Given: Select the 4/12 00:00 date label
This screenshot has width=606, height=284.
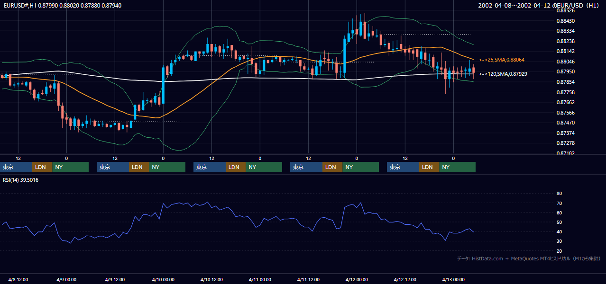Looking at the screenshot, I should pos(357,279).
